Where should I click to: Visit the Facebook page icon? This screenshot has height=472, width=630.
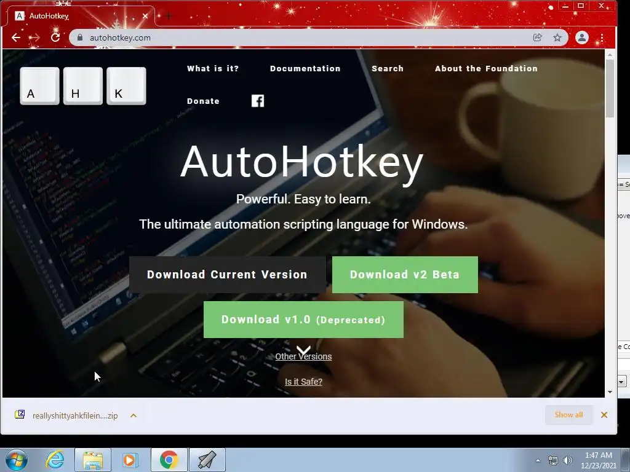pyautogui.click(x=258, y=101)
